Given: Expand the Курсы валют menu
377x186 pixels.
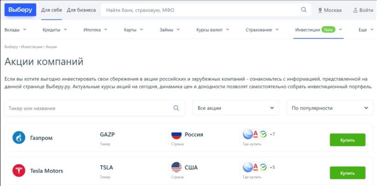Looking at the screenshot, I should tap(213, 30).
